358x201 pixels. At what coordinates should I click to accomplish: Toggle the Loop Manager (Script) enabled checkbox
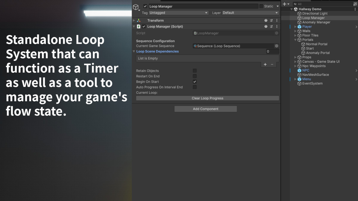click(x=144, y=27)
